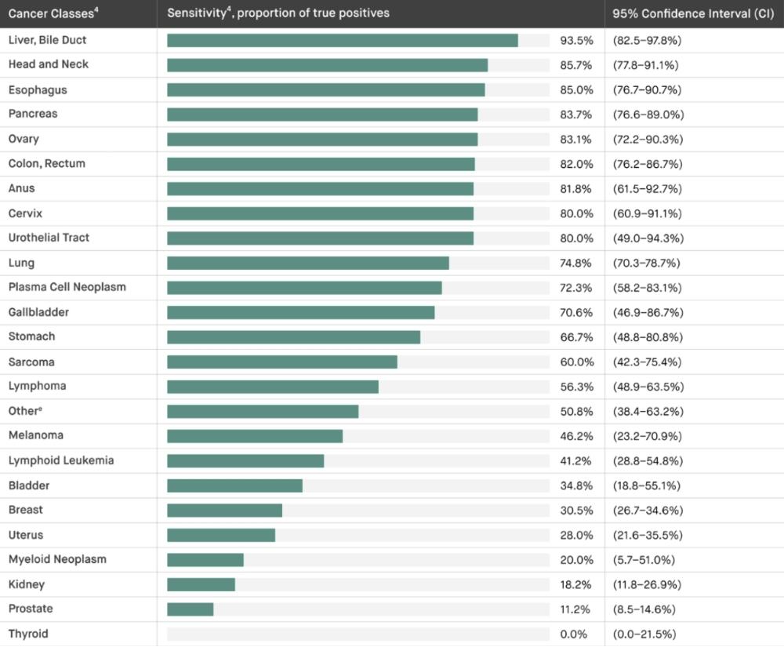Click the Melanoma confidence interval (23.2–70.9%)

coord(648,435)
